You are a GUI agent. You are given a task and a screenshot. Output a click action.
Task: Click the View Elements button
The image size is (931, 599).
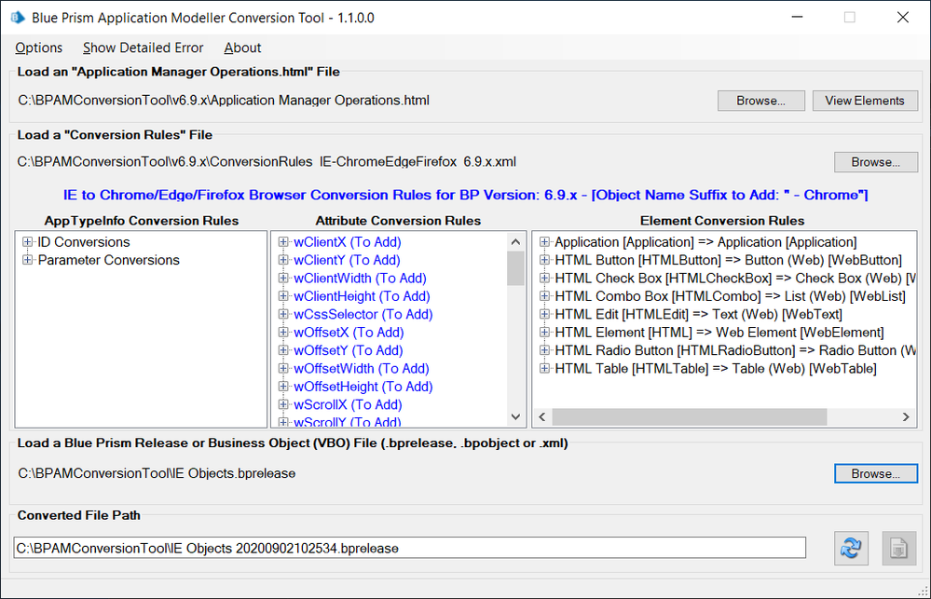point(865,101)
